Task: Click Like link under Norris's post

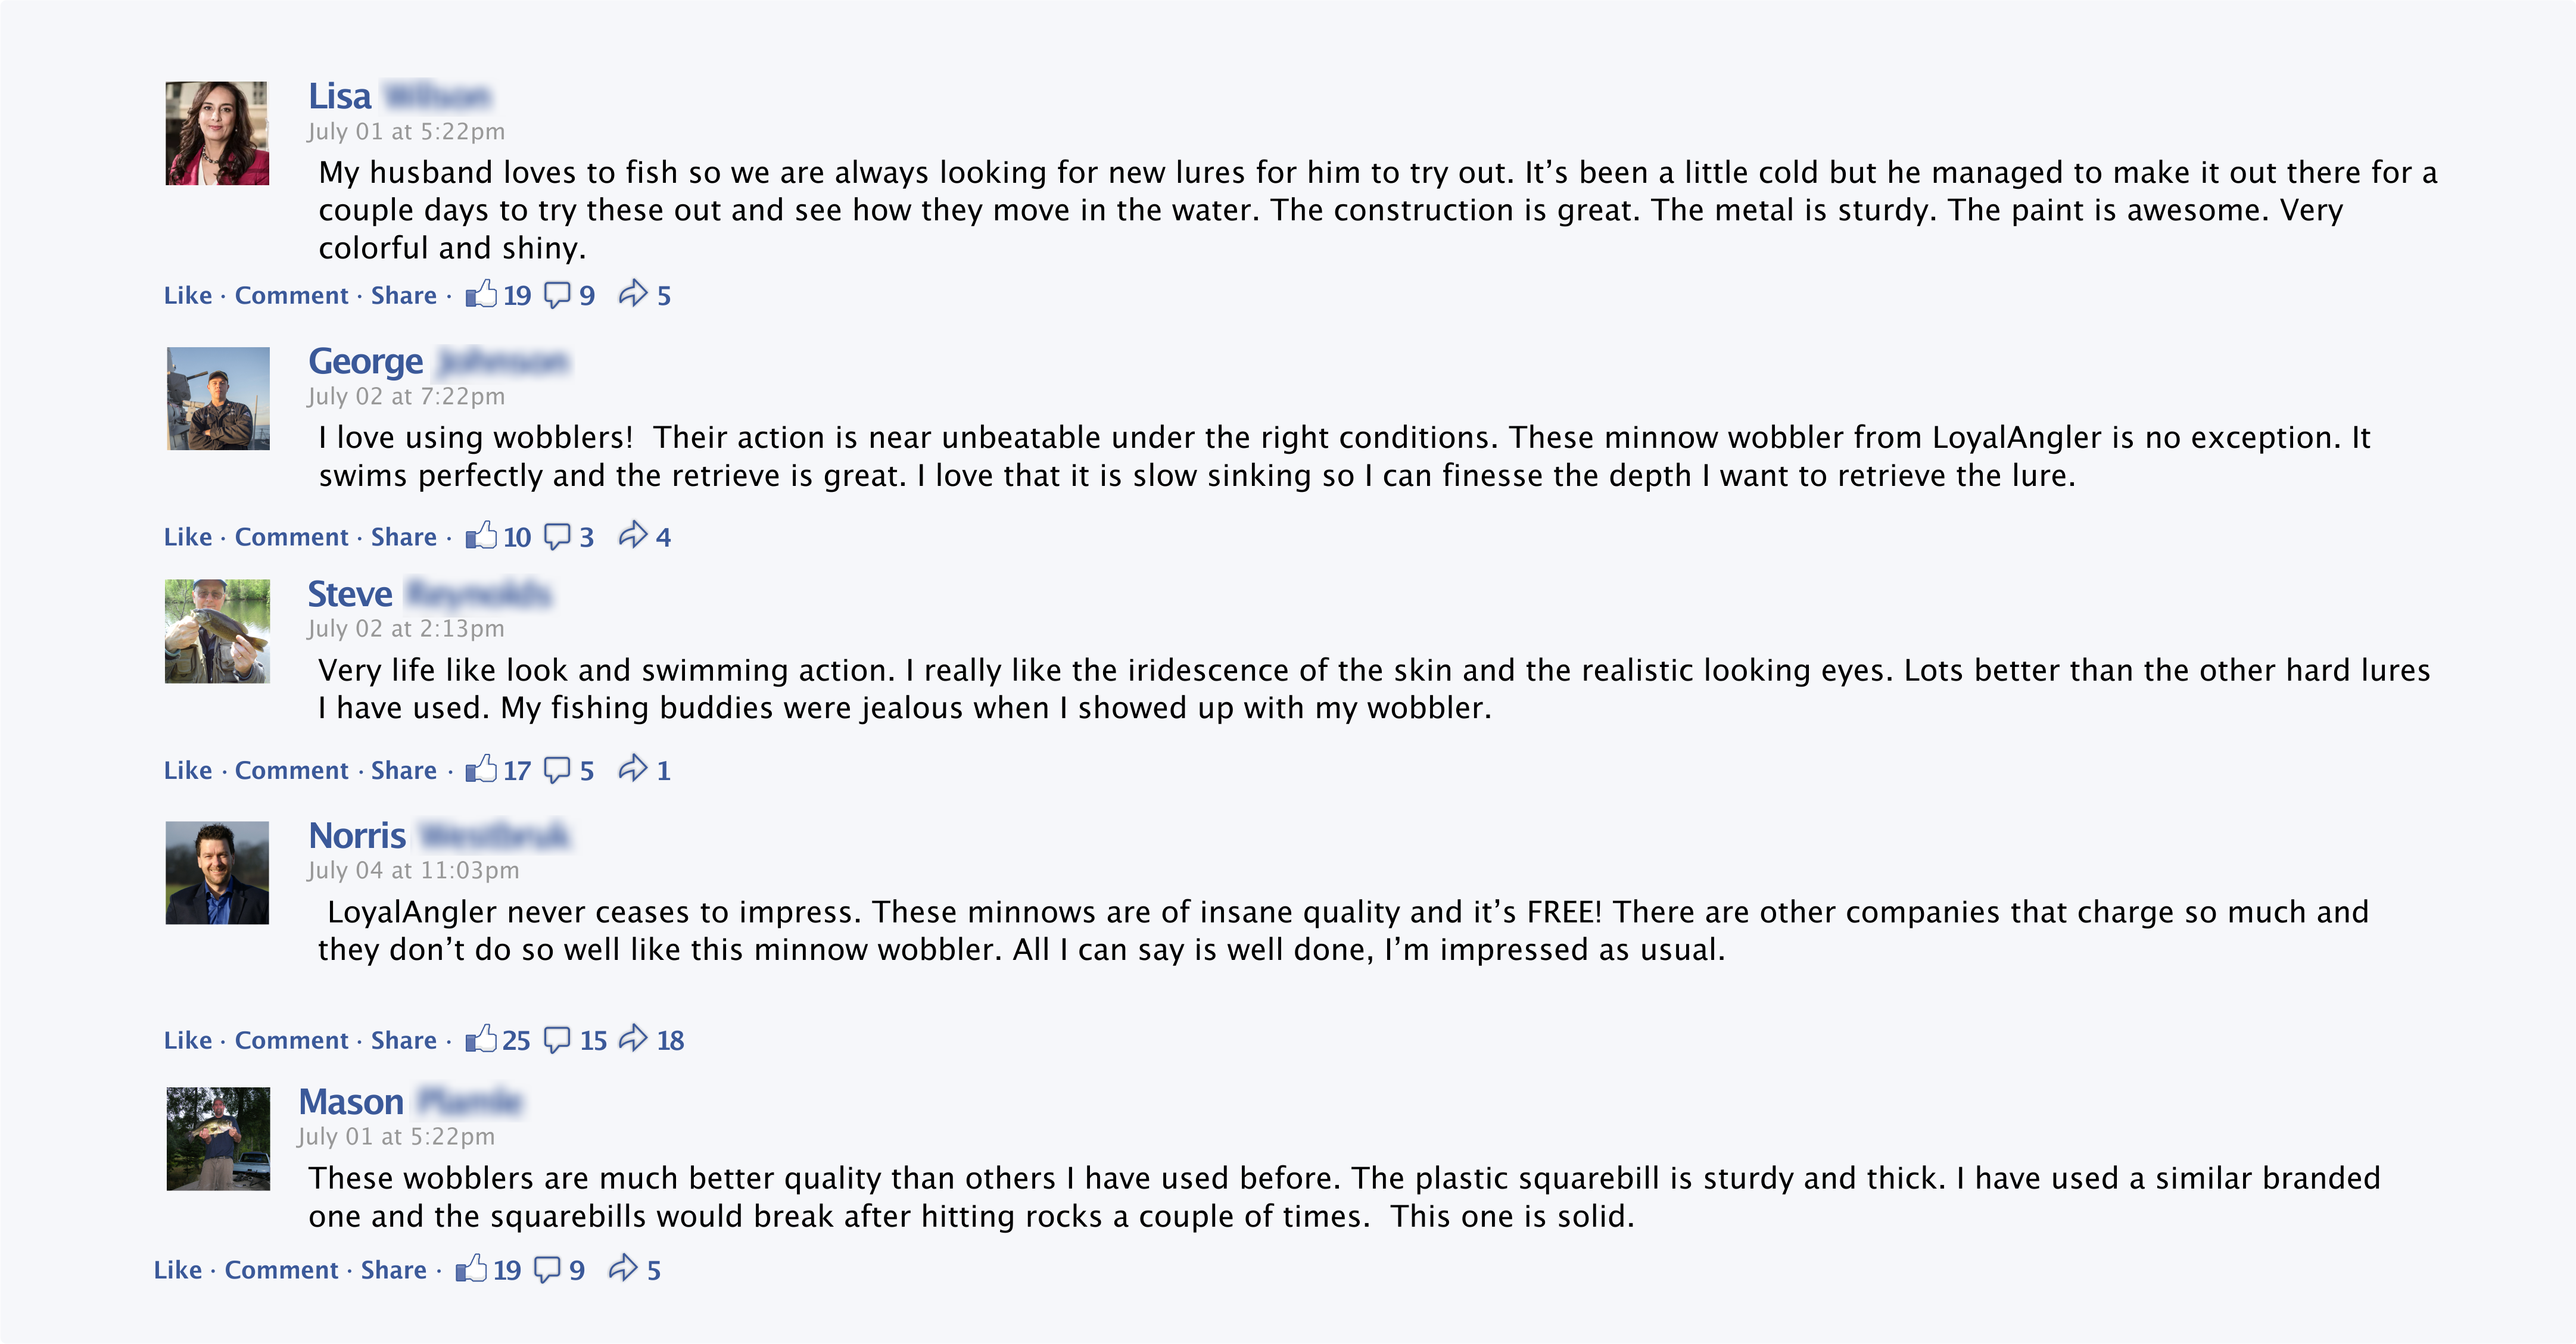Action: pos(188,1040)
